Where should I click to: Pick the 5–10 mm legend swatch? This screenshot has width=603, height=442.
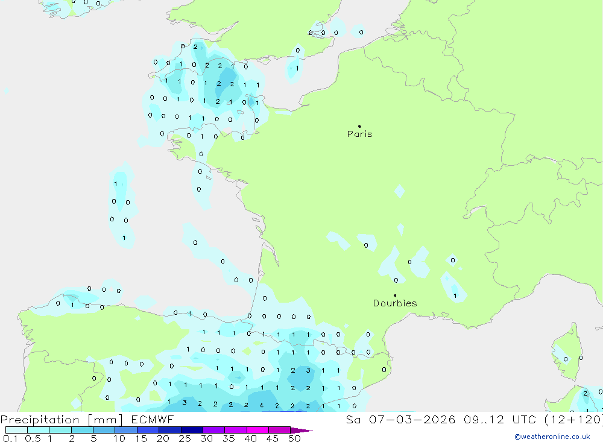pos(104,430)
